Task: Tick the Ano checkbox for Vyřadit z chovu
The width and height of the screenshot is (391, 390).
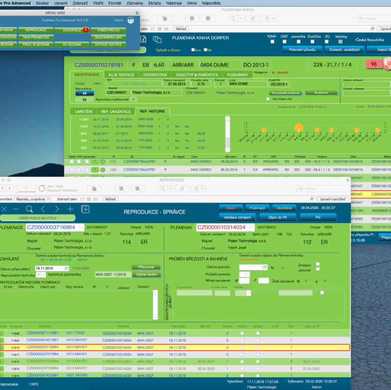Action: (x=192, y=50)
